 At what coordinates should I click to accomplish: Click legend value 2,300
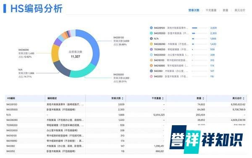coord(213,33)
